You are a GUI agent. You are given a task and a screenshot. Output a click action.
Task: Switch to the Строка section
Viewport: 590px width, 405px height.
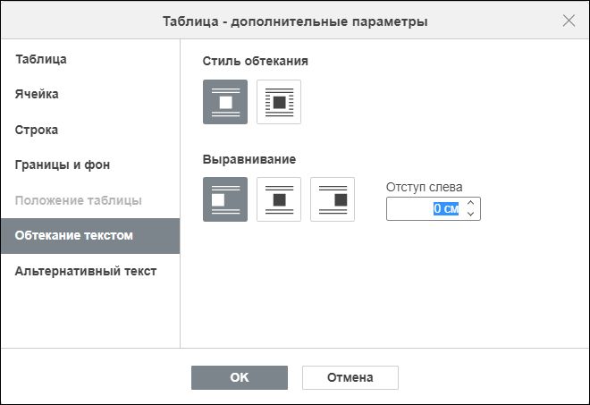(x=90, y=130)
